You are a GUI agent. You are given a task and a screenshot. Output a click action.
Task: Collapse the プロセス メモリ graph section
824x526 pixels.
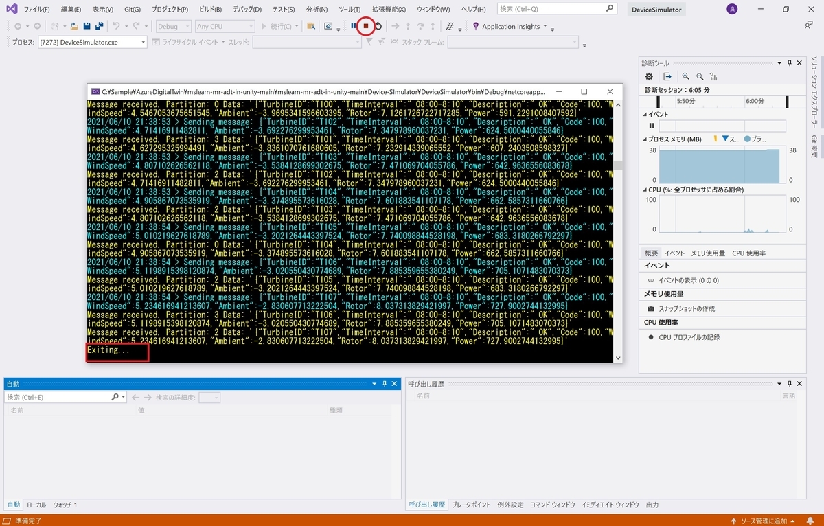tap(645, 139)
